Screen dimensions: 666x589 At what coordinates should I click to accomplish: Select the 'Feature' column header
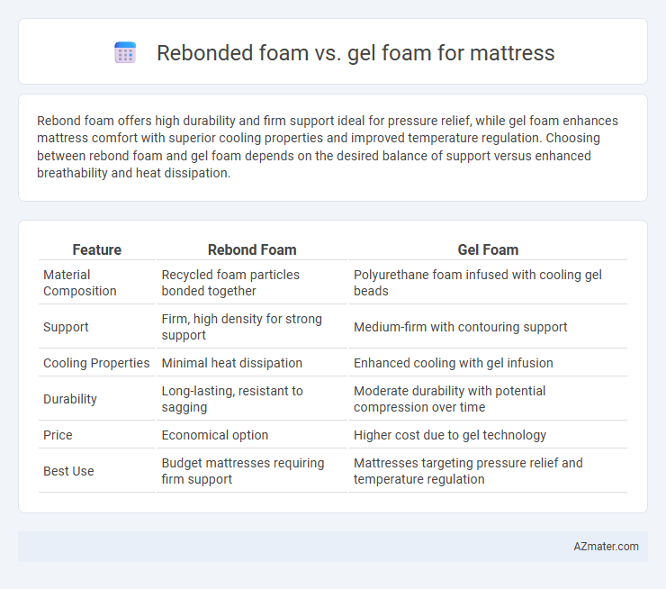coord(97,249)
